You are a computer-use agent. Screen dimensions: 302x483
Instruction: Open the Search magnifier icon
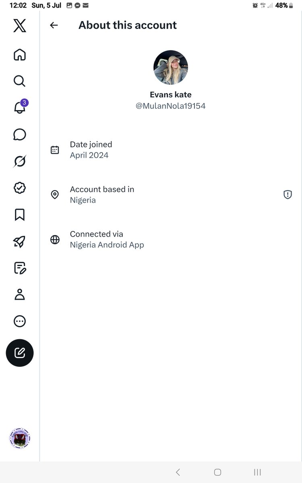pos(20,81)
